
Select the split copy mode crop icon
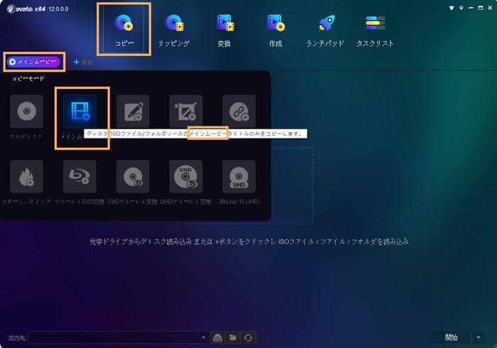tap(186, 112)
